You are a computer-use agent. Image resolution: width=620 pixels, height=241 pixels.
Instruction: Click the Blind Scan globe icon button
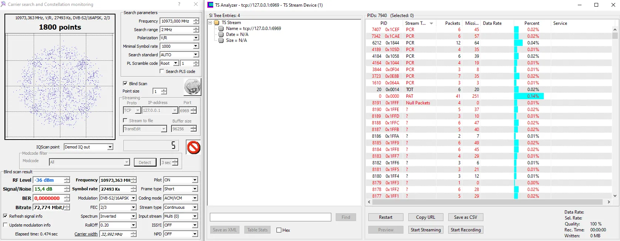[x=192, y=87]
